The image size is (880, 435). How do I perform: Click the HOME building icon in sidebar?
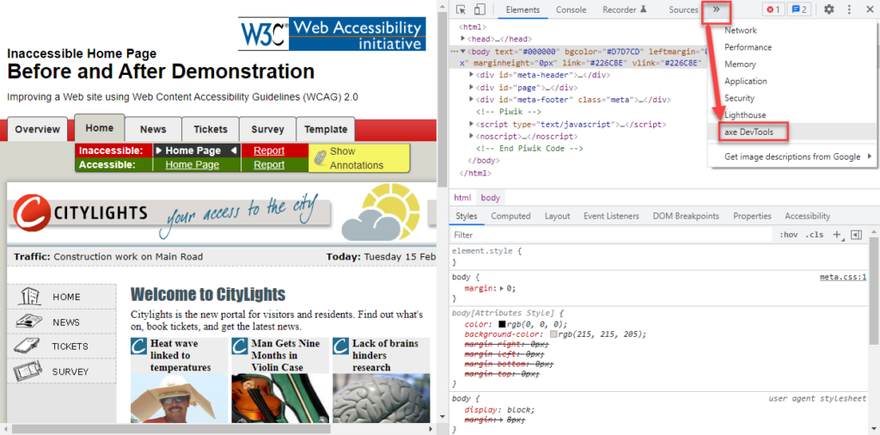coord(28,297)
